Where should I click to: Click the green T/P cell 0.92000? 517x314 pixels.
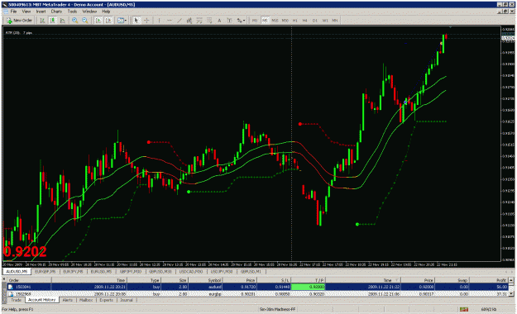(x=308, y=287)
